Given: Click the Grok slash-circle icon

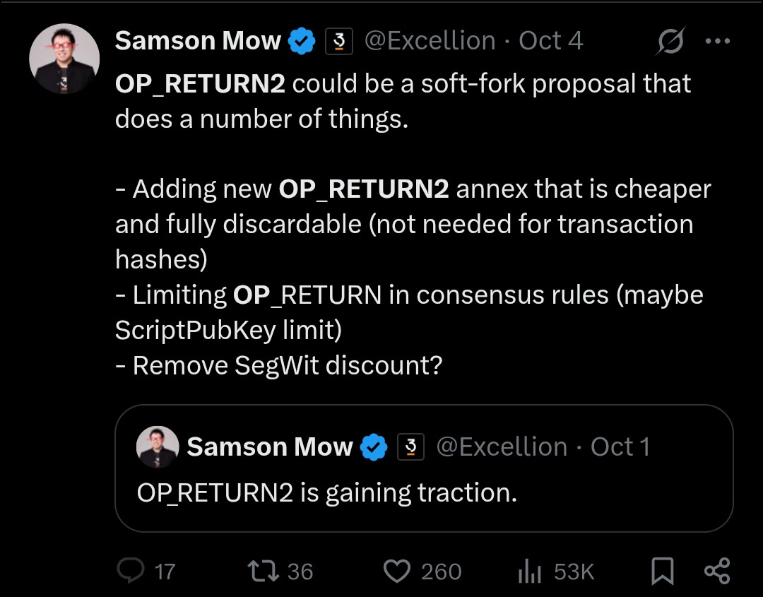Looking at the screenshot, I should tap(670, 42).
